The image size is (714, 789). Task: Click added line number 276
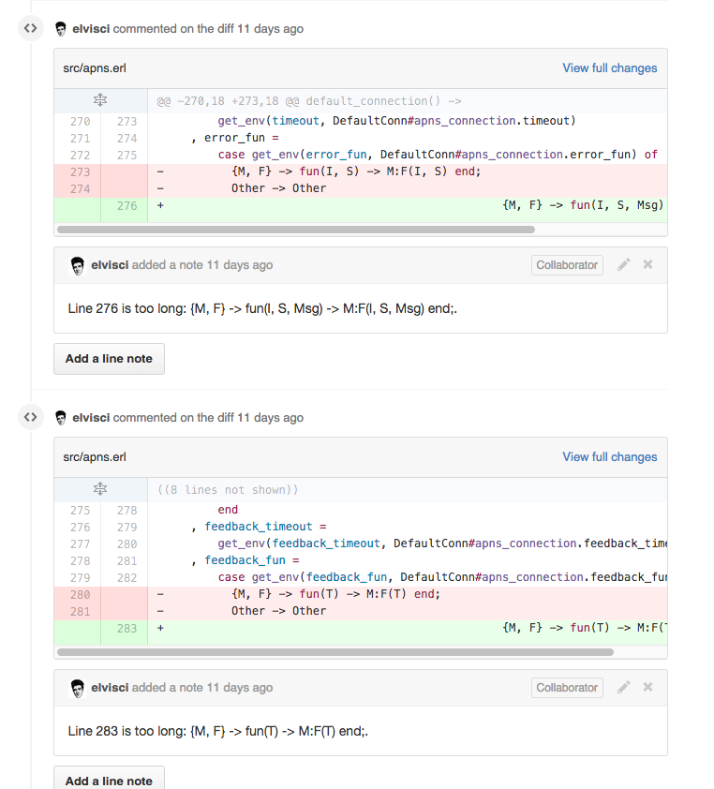[x=126, y=206]
